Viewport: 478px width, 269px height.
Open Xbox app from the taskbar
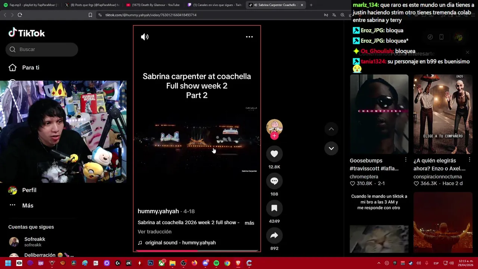pyautogui.click(x=162, y=263)
